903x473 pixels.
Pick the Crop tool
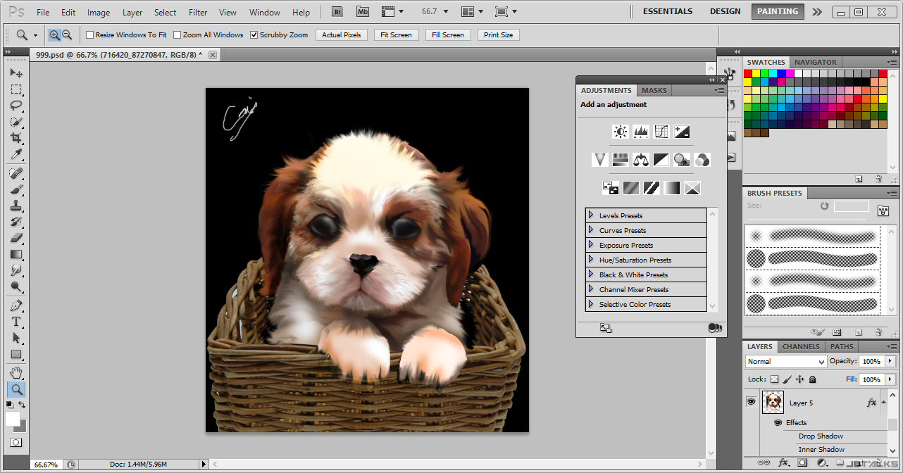point(16,138)
